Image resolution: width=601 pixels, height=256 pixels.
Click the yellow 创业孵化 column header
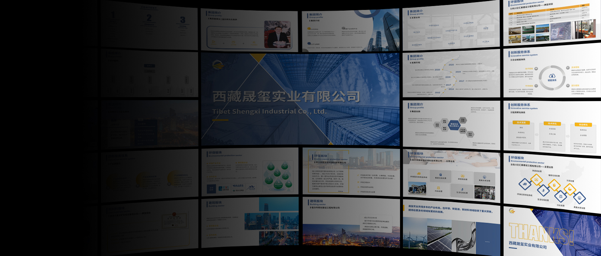pyautogui.click(x=583, y=124)
